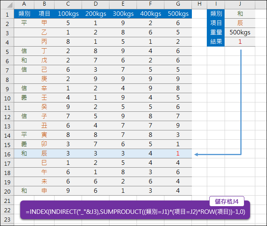Select column E header
This screenshot has width=267, height=226.
[x=123, y=4]
